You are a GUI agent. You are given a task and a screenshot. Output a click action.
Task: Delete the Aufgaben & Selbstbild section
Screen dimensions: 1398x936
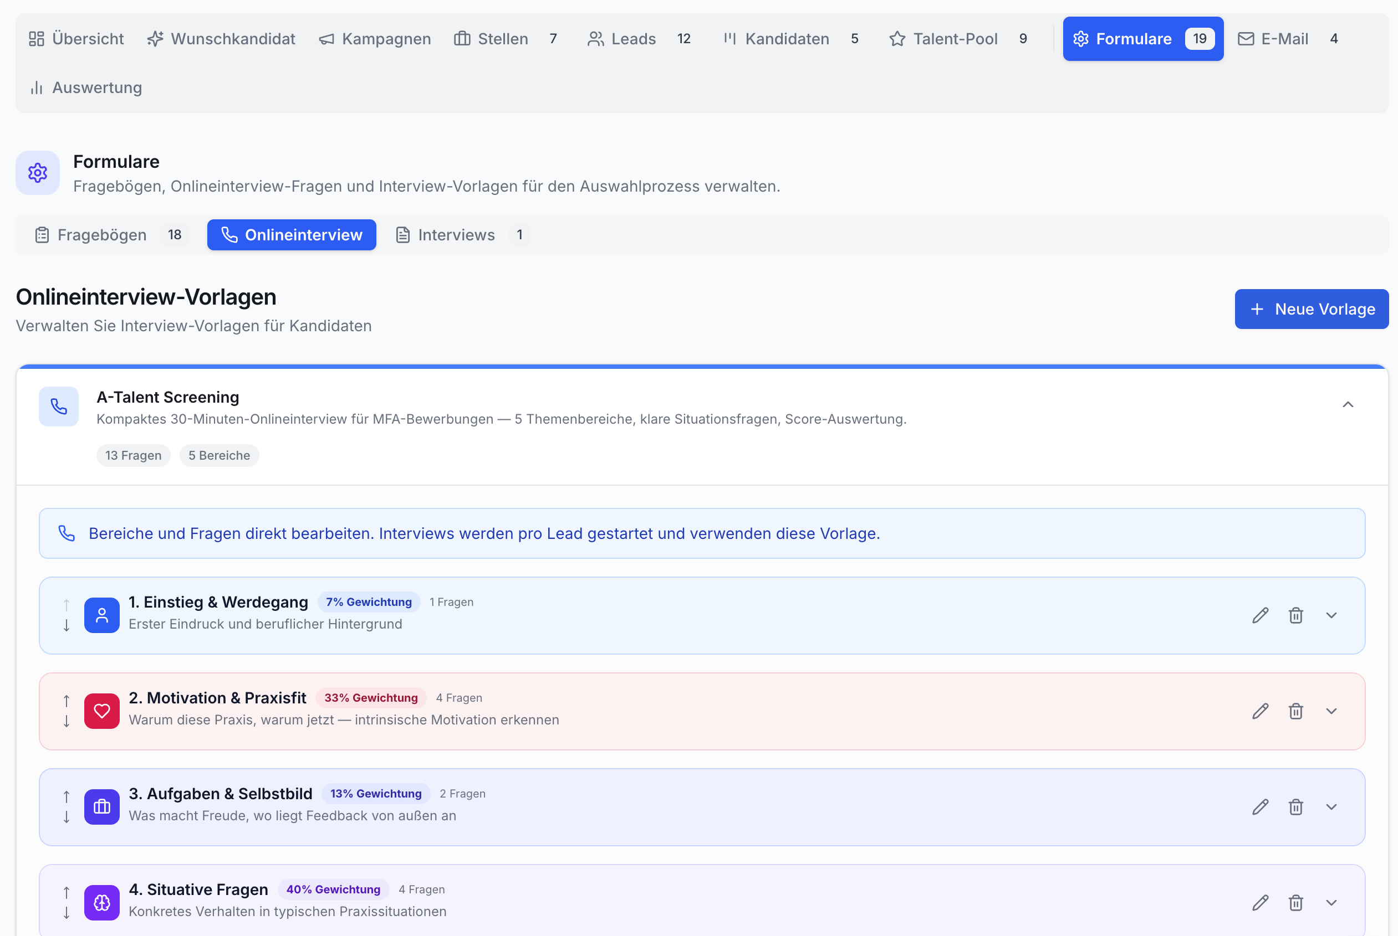pos(1295,807)
